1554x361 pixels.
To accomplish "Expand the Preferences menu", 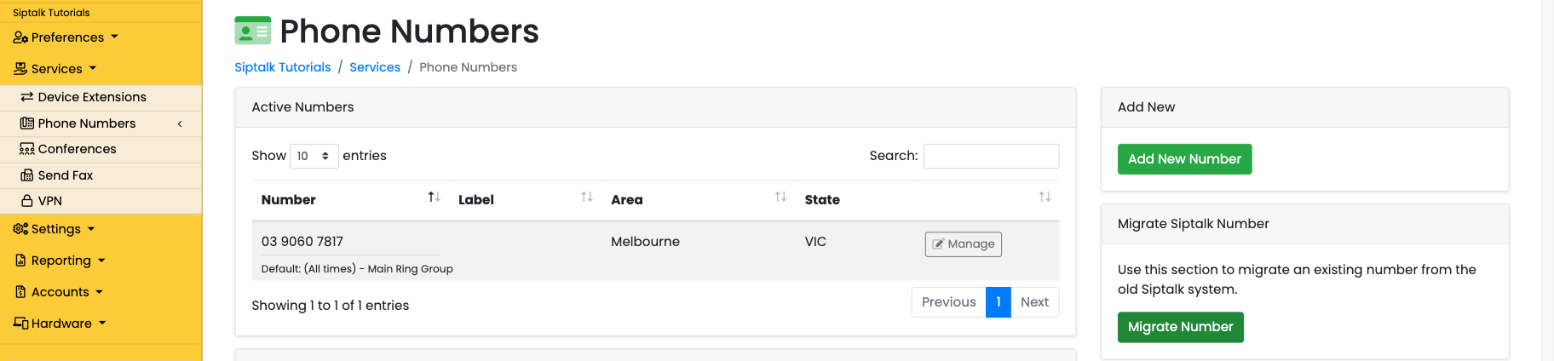I will click(x=66, y=37).
